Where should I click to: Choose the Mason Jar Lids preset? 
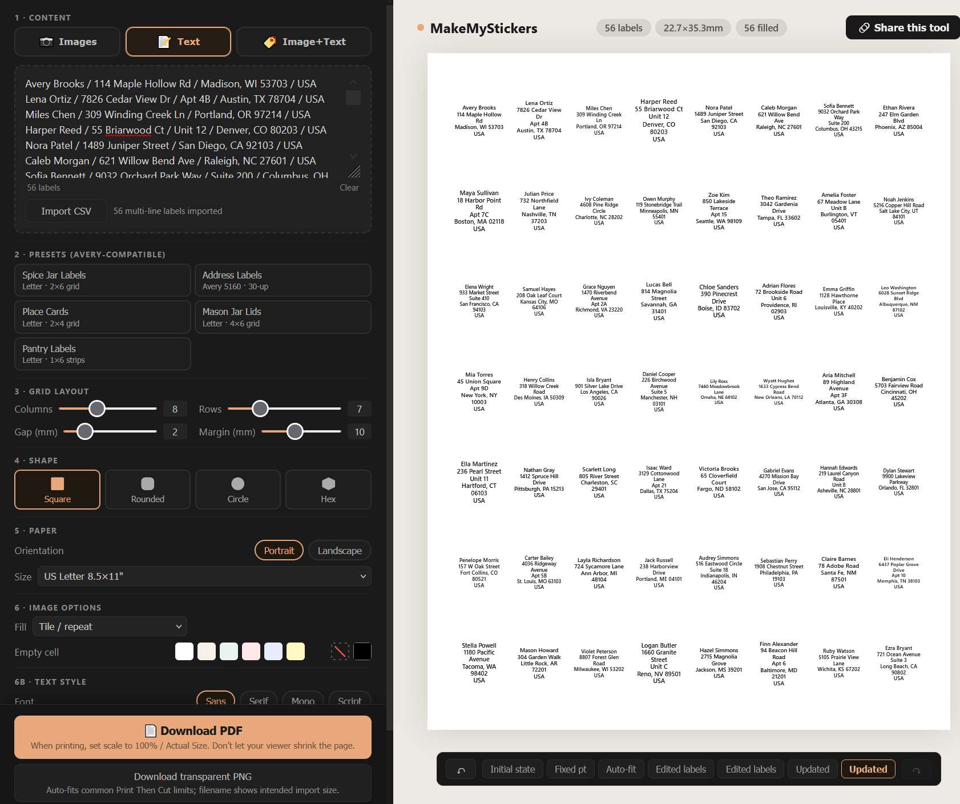coord(283,317)
